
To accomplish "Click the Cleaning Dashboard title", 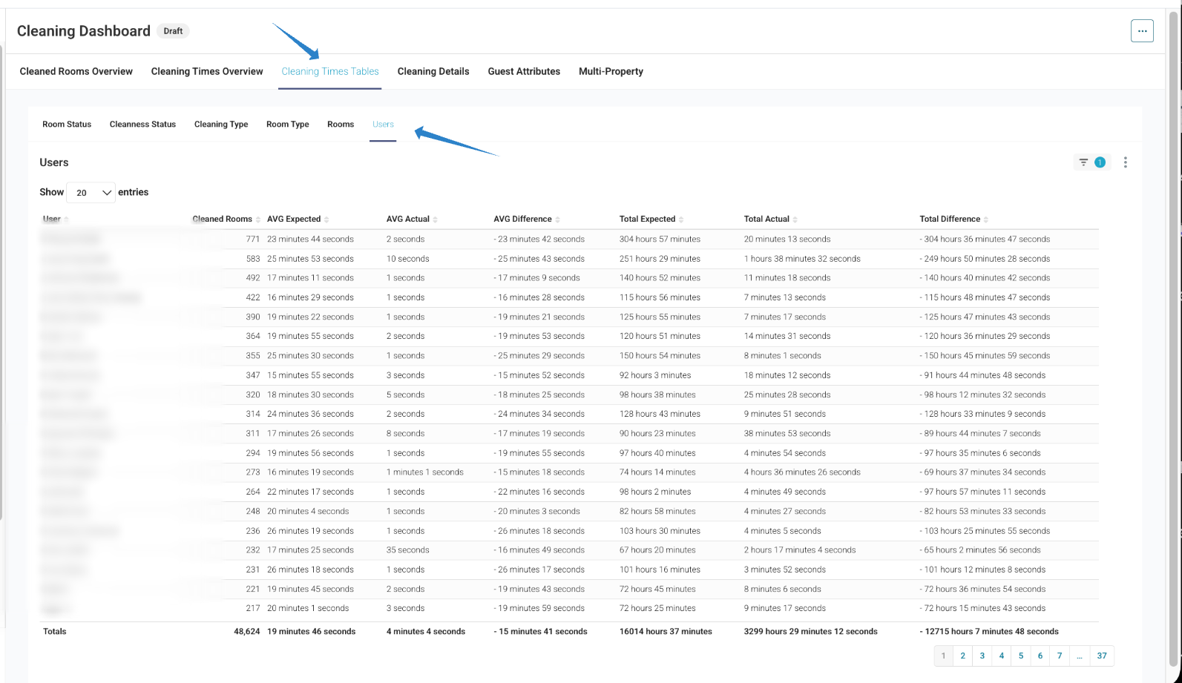I will coord(84,31).
